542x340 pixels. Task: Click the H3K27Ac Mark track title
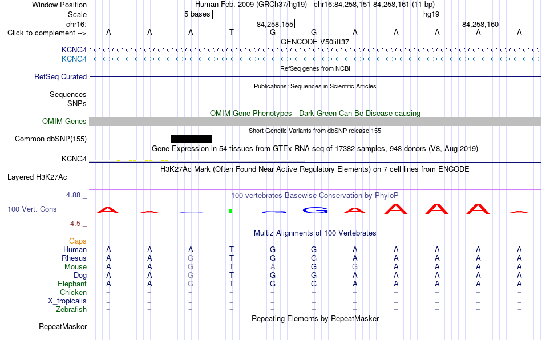click(x=315, y=169)
